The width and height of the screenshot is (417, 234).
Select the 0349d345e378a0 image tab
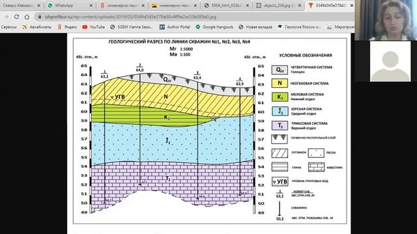[x=330, y=5]
